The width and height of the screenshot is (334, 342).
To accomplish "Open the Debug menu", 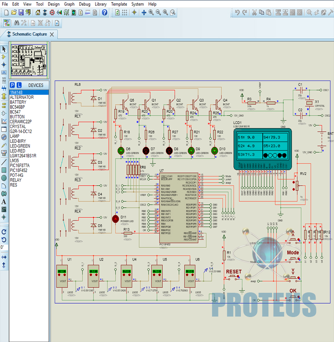I will (x=86, y=4).
